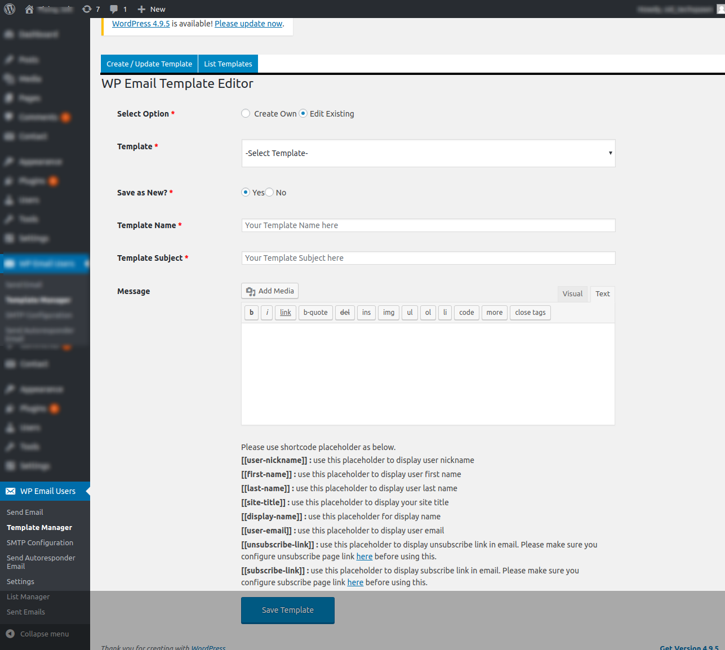
Task: Click the WordPress logo in admin bar
Action: point(10,9)
